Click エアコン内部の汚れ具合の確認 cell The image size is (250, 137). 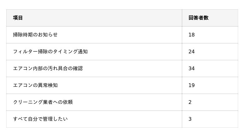pos(94,69)
